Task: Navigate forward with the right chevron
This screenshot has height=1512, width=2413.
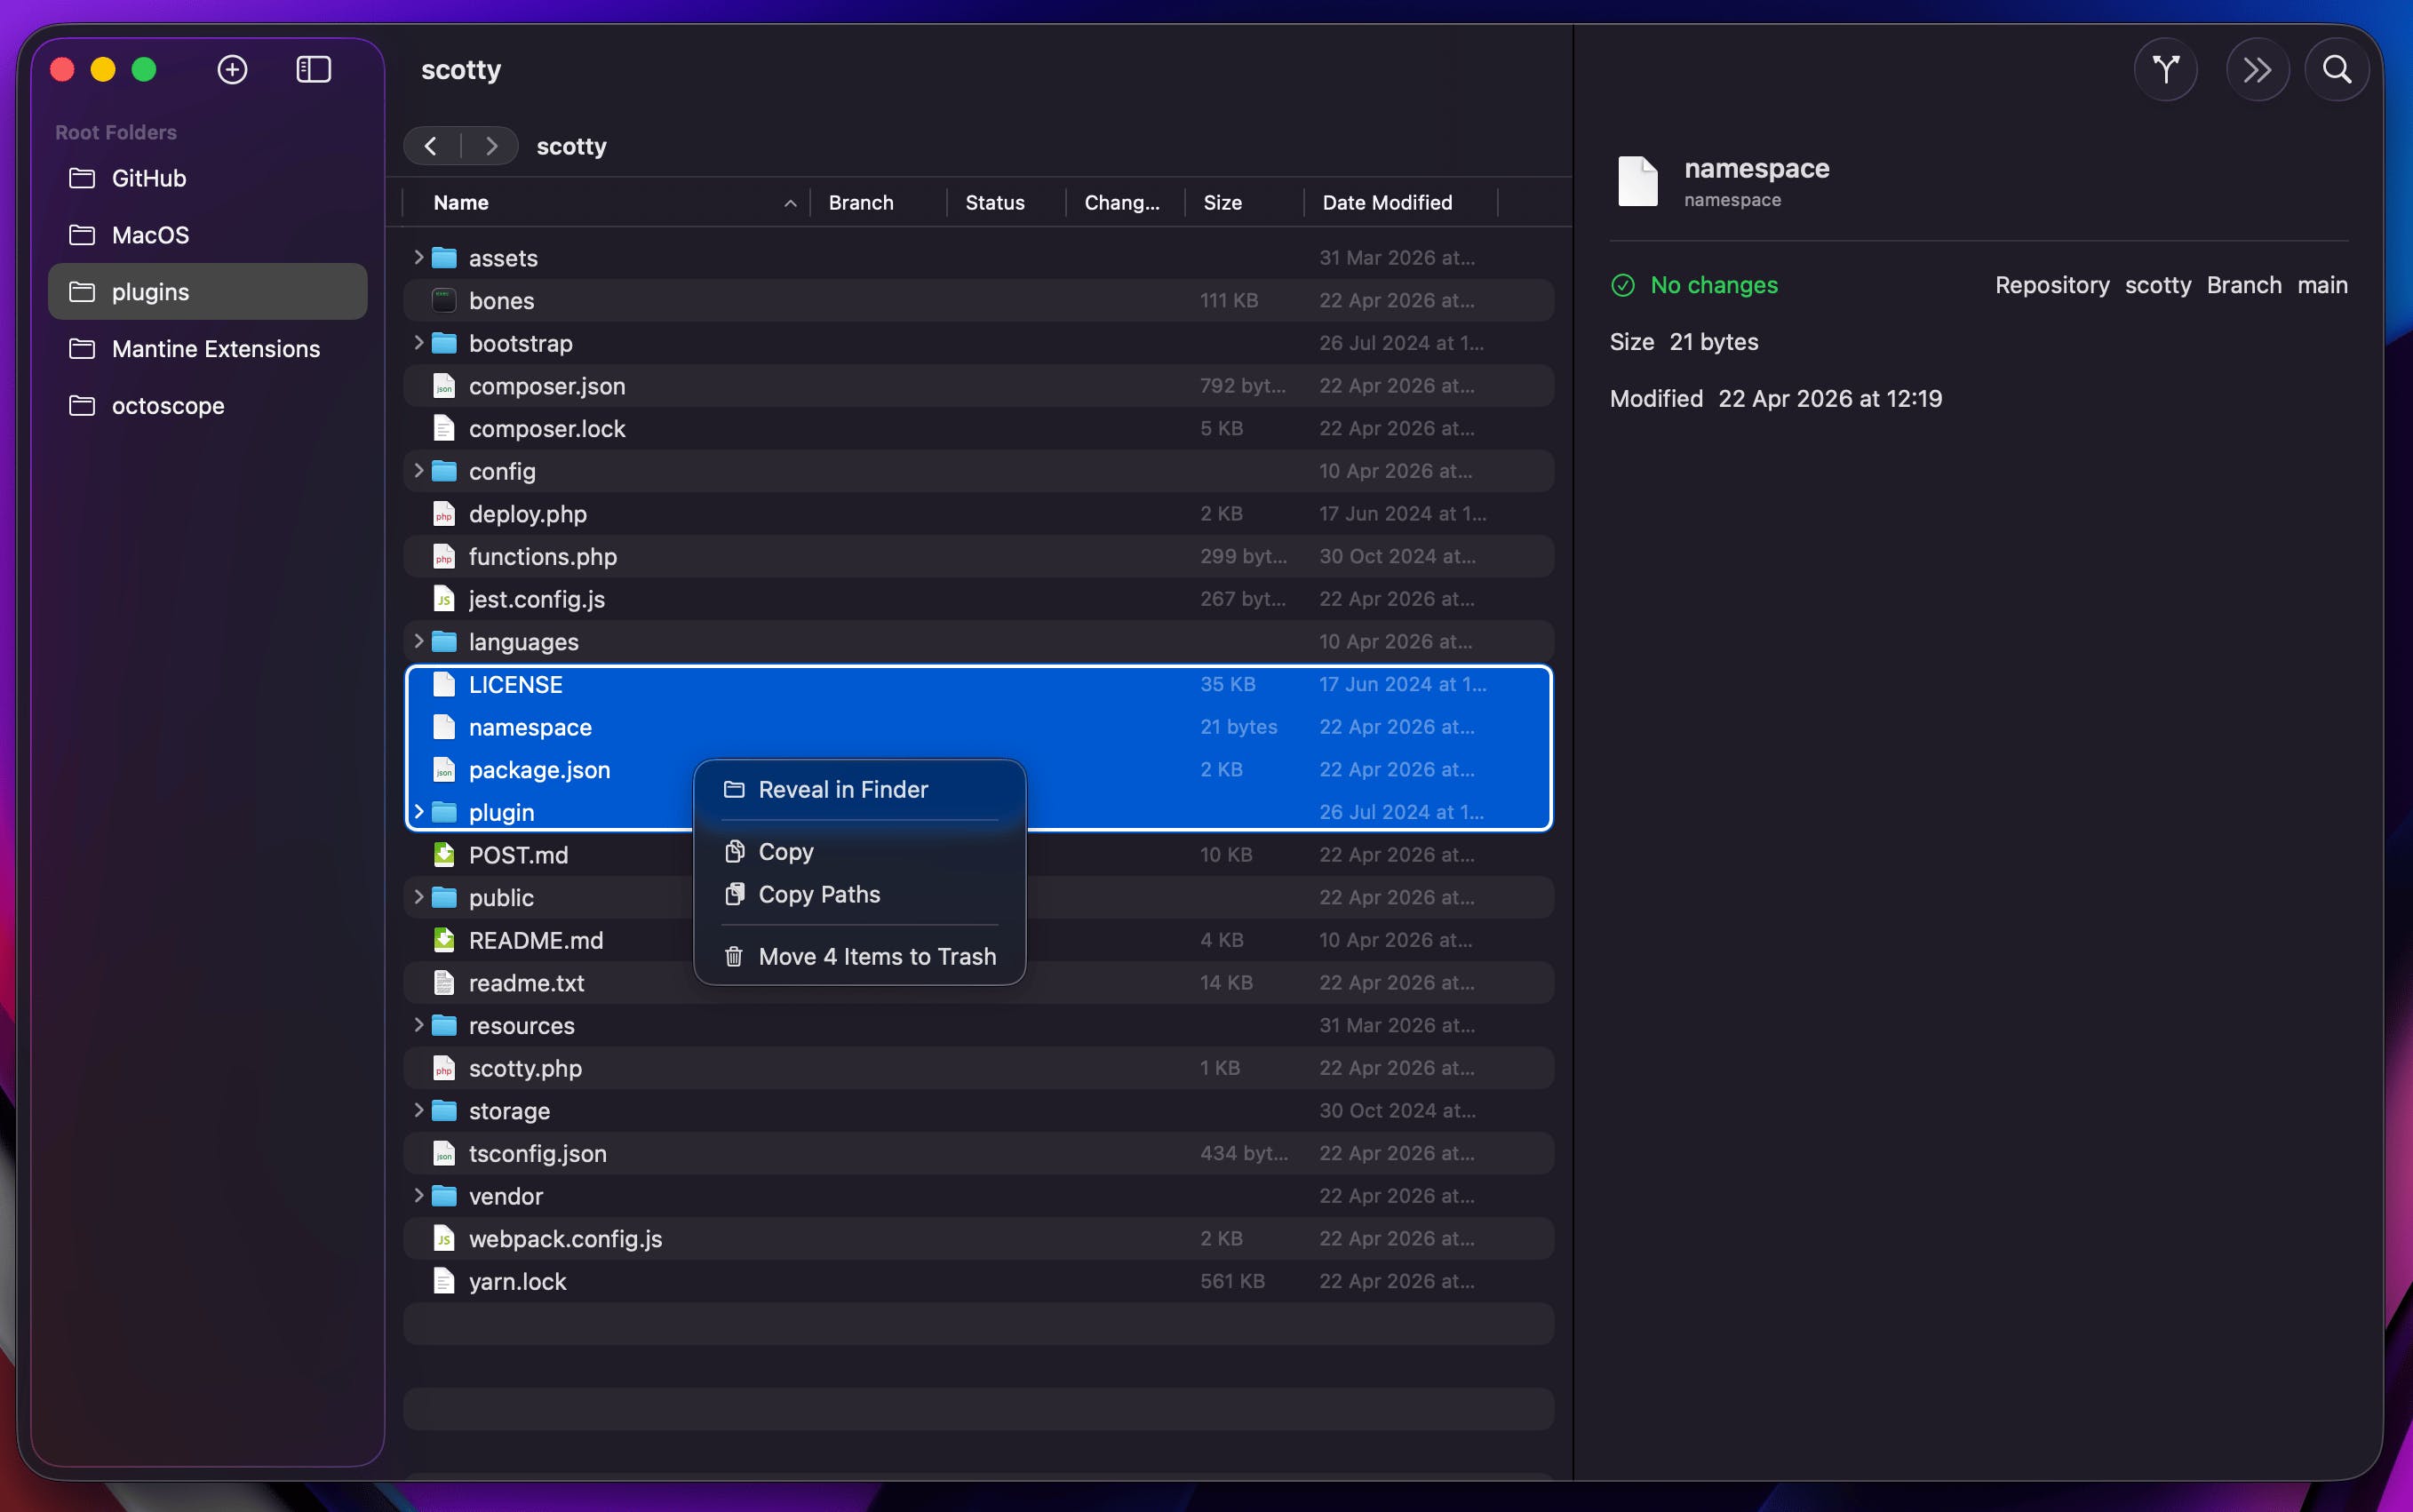Action: click(x=491, y=146)
